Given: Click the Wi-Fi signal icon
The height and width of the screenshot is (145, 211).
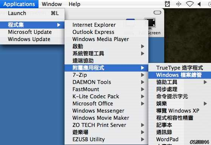Looking at the screenshot, I should pos(189,4).
